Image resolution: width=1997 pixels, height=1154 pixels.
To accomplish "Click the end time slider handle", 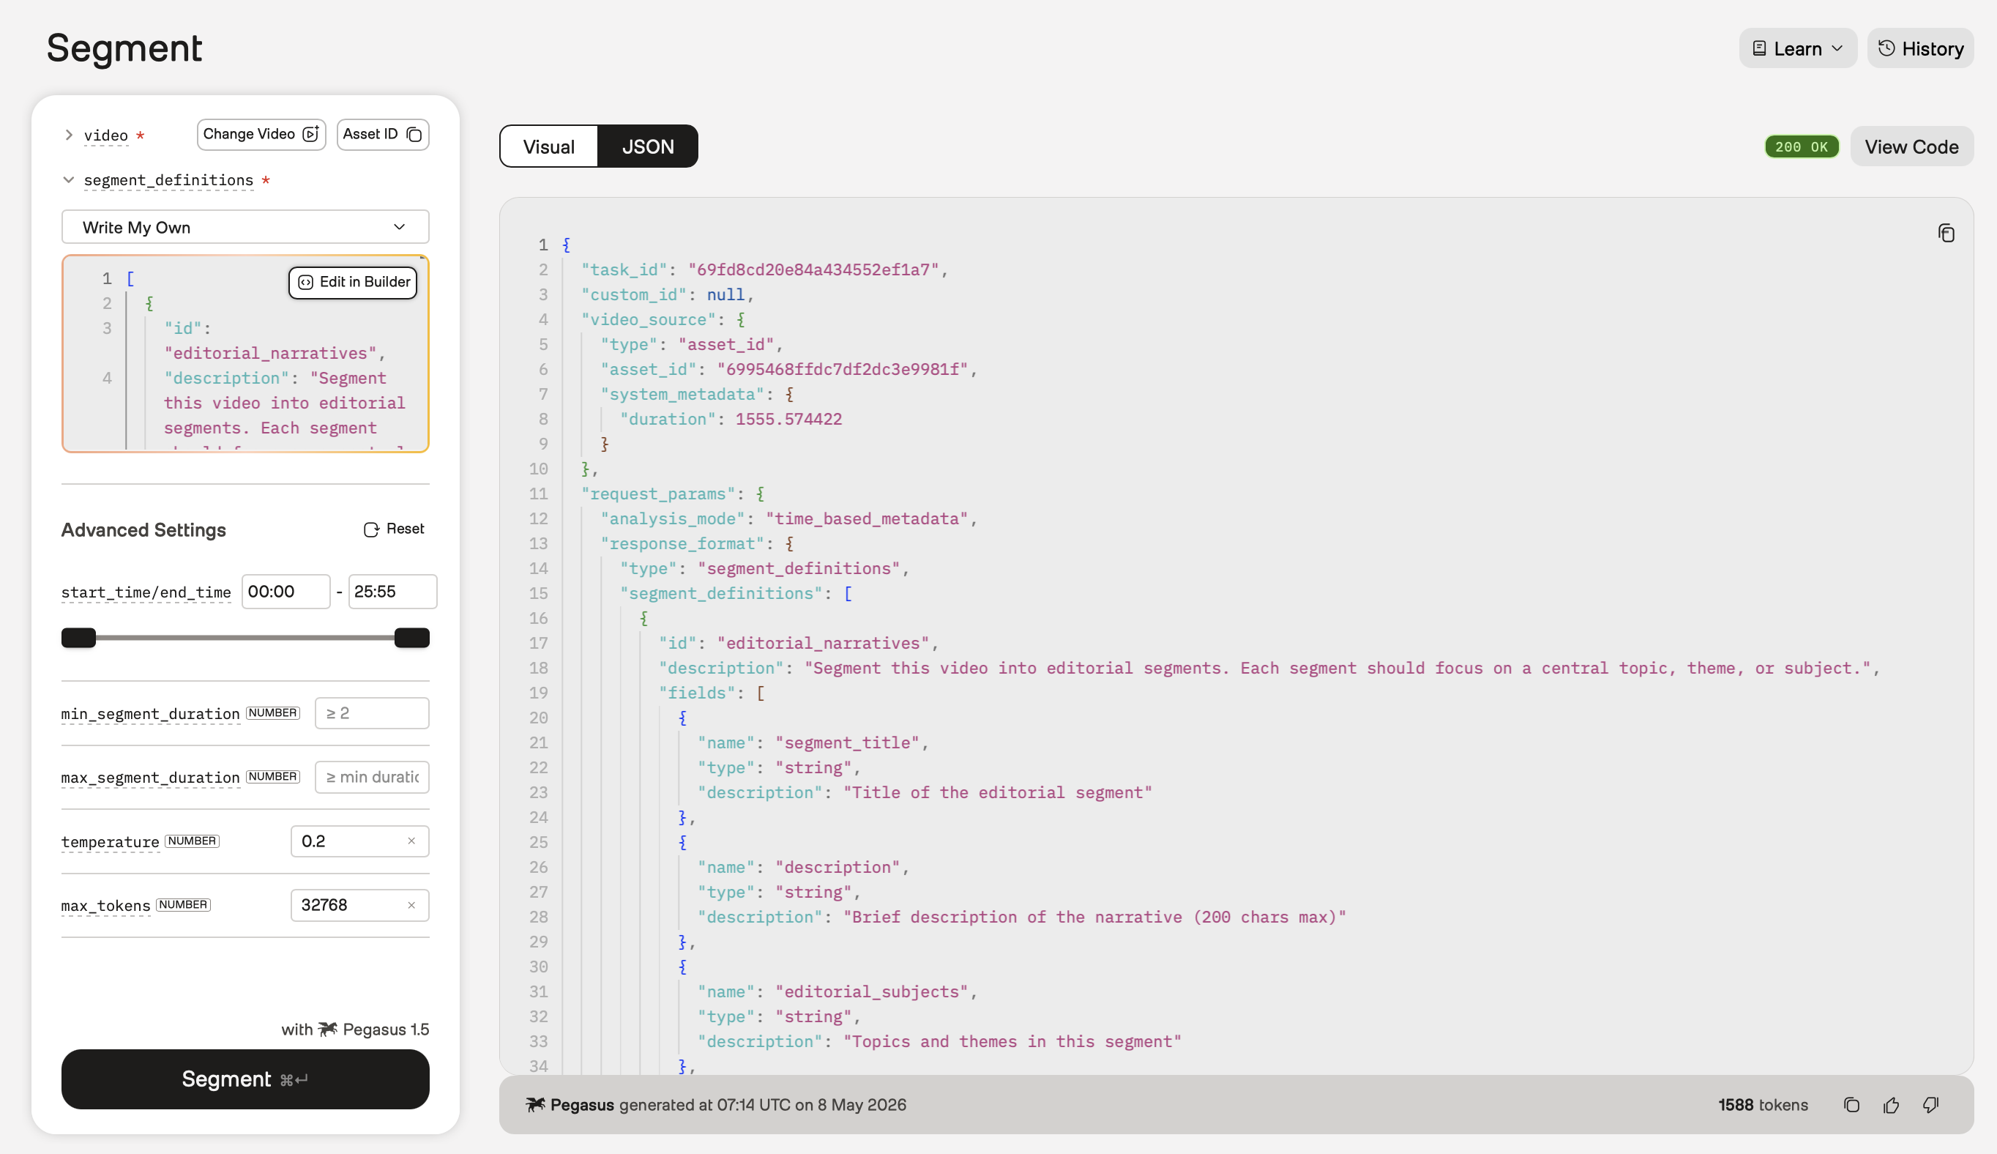I will point(412,637).
